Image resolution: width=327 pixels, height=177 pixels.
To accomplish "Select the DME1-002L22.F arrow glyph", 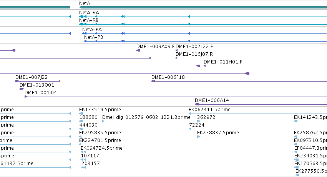I will click(x=177, y=50).
